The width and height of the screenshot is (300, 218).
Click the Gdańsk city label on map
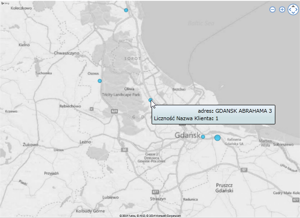click(187, 136)
